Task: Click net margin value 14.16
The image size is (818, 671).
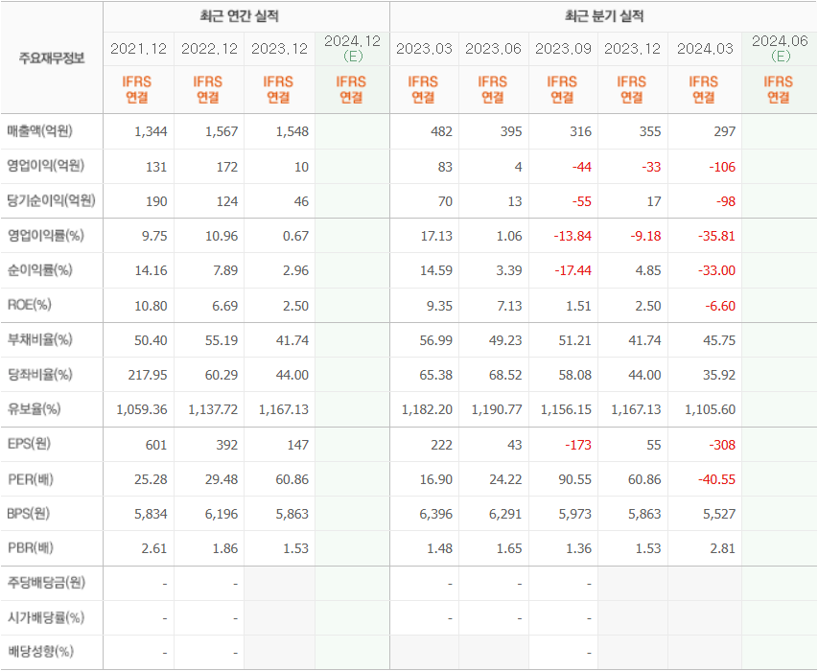Action: pos(151,270)
